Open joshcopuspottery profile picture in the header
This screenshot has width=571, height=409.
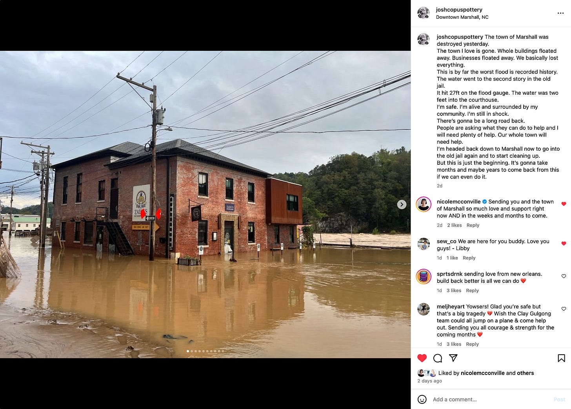coord(424,13)
